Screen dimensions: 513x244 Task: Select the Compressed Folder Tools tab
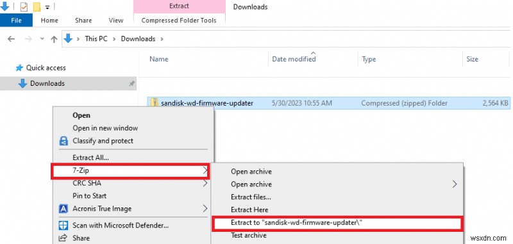pos(179,20)
